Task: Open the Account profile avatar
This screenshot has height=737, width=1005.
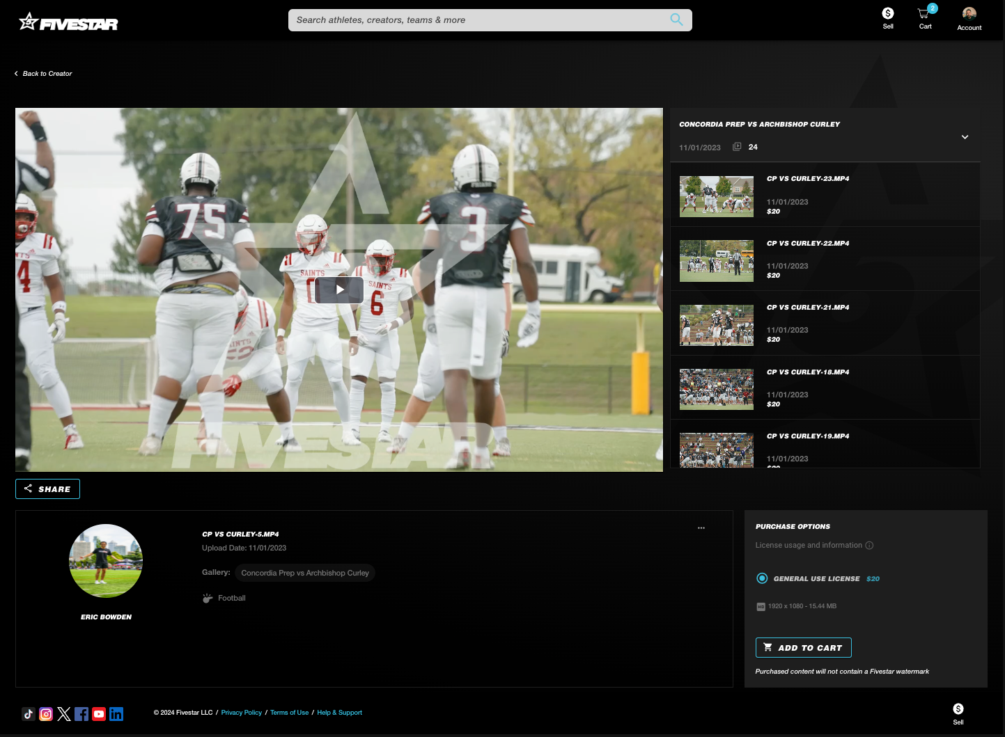Action: point(969,14)
